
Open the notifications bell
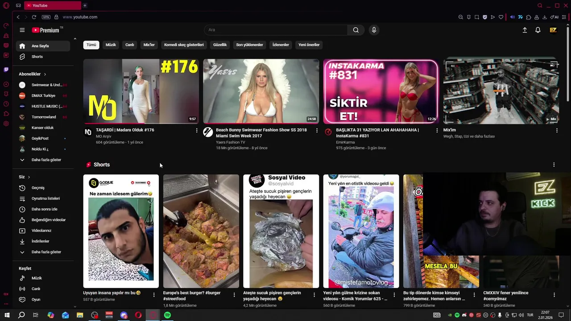[x=538, y=30]
